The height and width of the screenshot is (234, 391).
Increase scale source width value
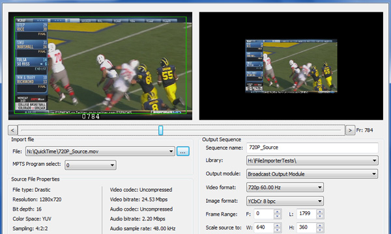click(277, 225)
